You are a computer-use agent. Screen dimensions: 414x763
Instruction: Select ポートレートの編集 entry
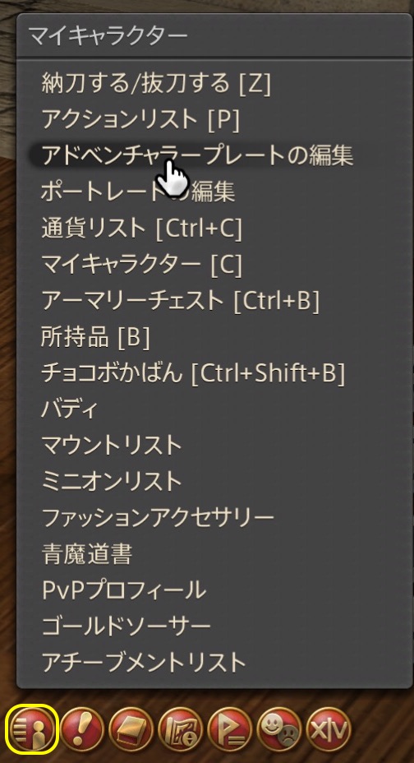(x=139, y=192)
